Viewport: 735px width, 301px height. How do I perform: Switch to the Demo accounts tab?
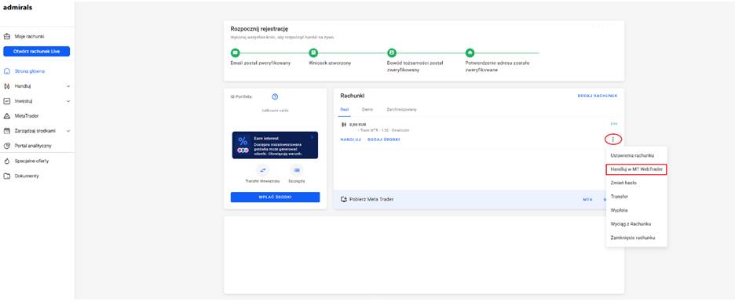[367, 109]
